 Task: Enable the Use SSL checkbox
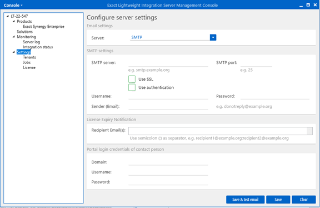point(132,79)
